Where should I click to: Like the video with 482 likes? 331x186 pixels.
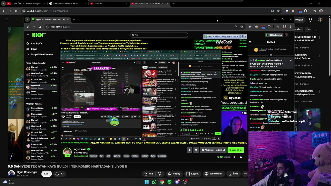click(148, 174)
